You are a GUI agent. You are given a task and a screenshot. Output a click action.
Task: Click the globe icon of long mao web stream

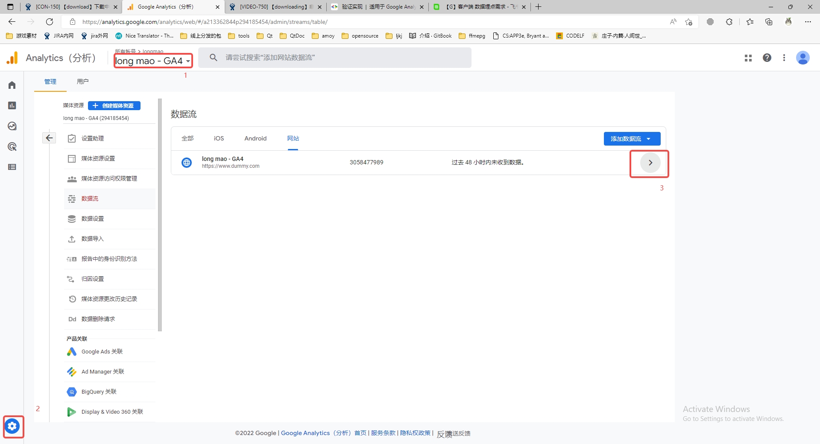(187, 163)
